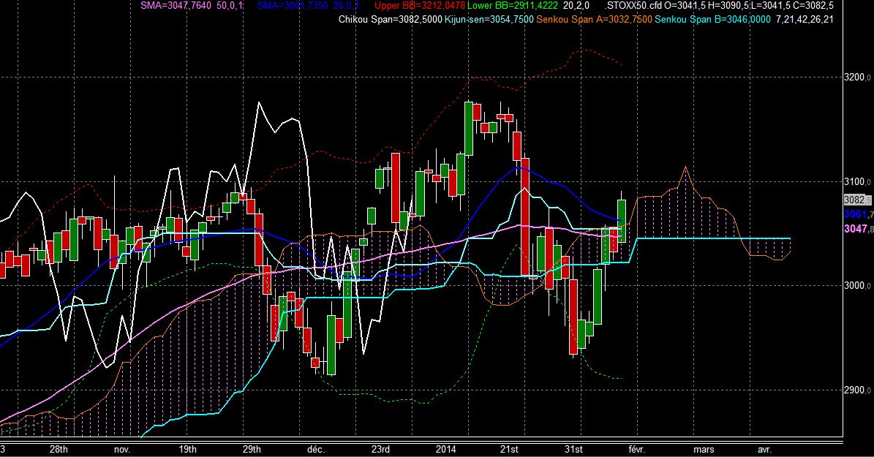Screen dimensions: 874x457
Task: Click the avr. date axis label
Action: [x=765, y=449]
